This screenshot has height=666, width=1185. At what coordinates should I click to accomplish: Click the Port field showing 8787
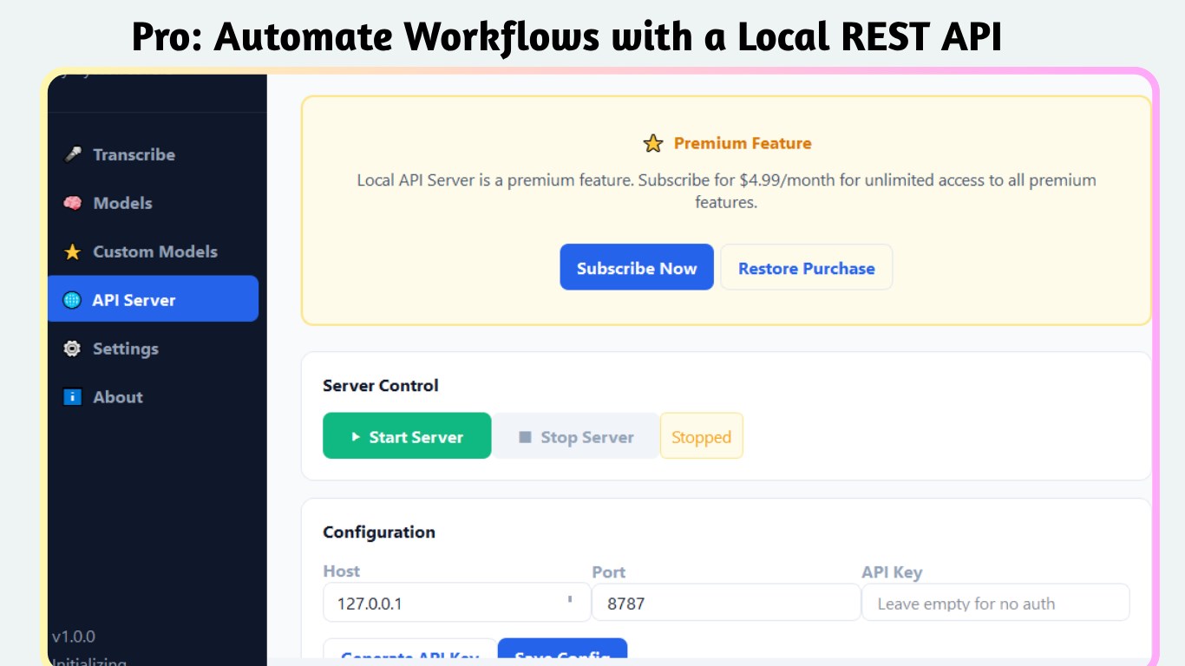726,603
